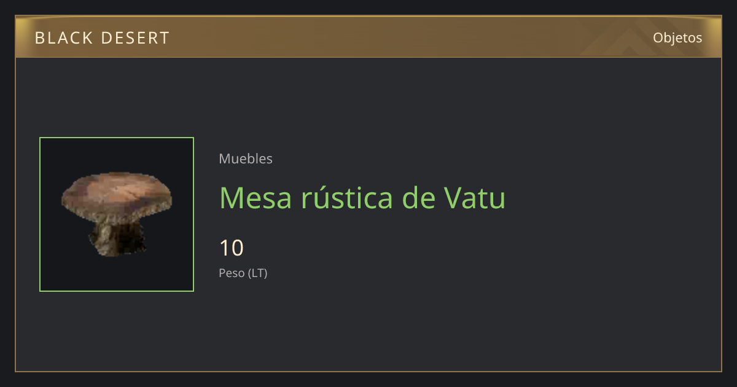The image size is (737, 387).
Task: Click the LT unit in the weight label
Action: [258, 273]
